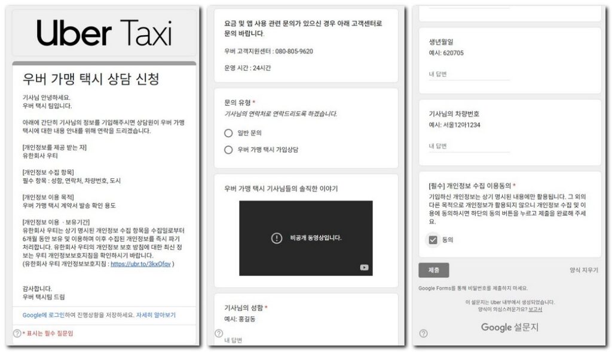Click the help icon in the right form
This screenshot has height=352, width=612.
point(424,334)
